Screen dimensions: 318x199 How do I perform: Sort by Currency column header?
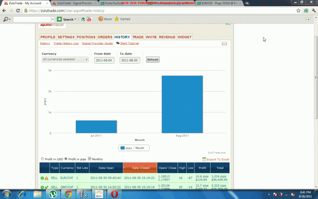click(67, 168)
